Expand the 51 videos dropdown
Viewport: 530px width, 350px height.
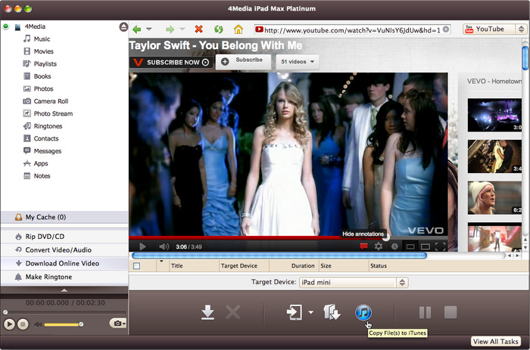click(297, 61)
